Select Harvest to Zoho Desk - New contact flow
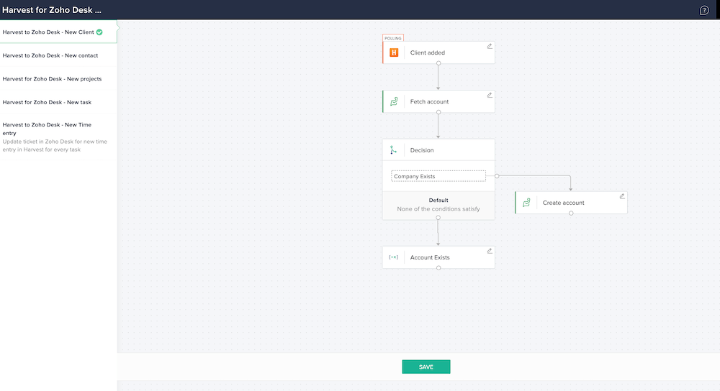This screenshot has width=720, height=391. 58,55
